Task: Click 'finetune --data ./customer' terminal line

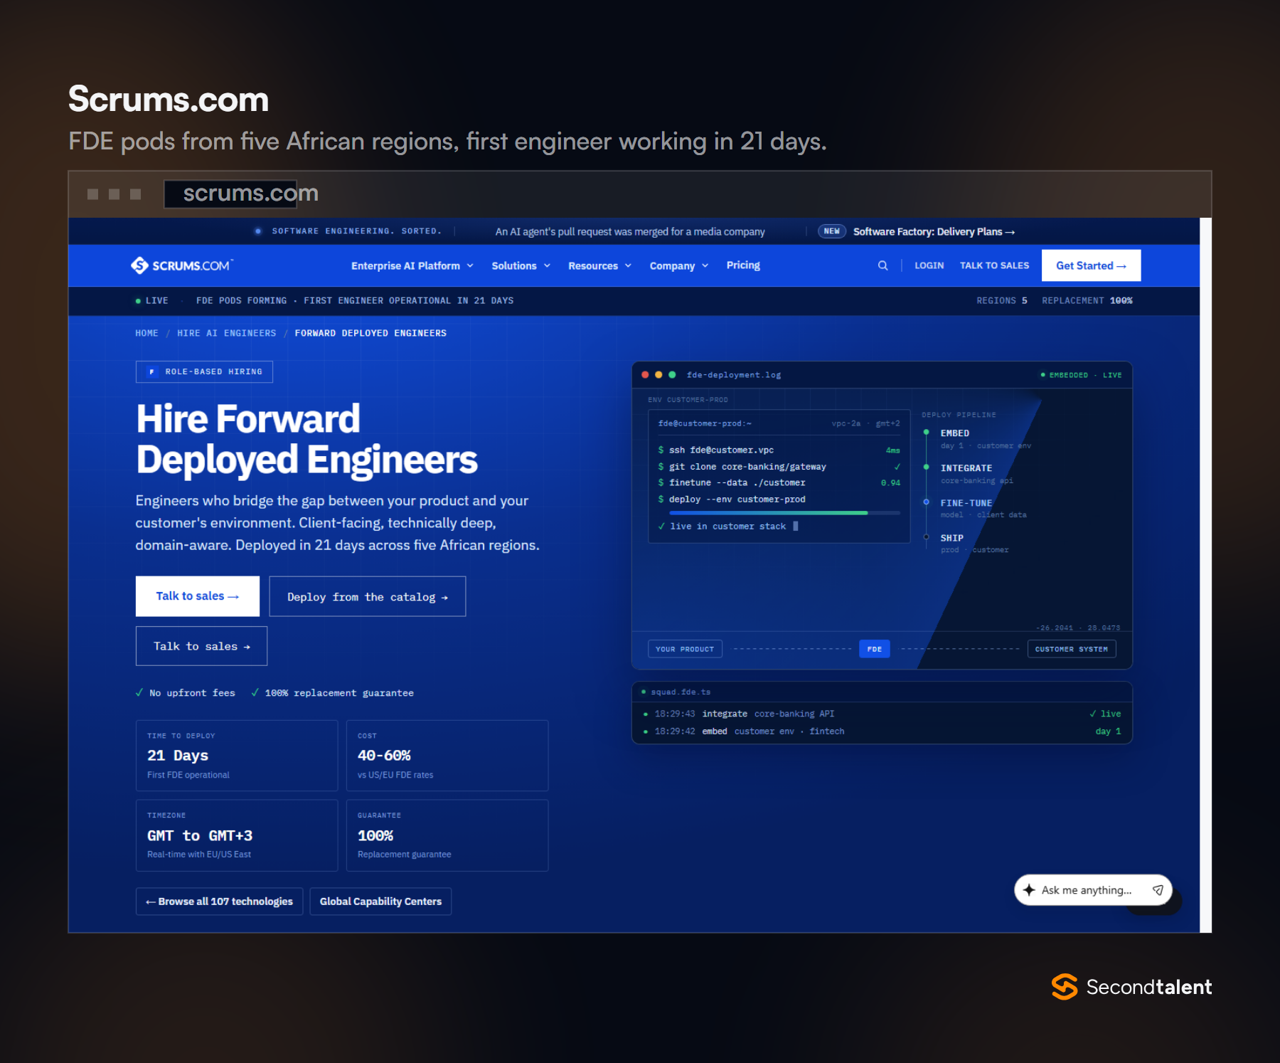Action: 779,482
